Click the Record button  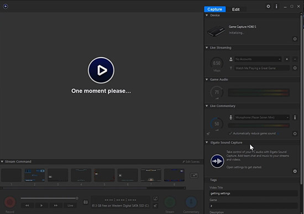[x=10, y=202]
